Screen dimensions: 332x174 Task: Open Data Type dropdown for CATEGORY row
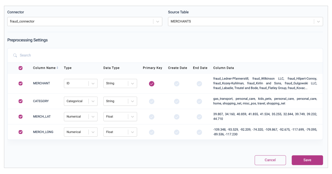tap(120, 101)
